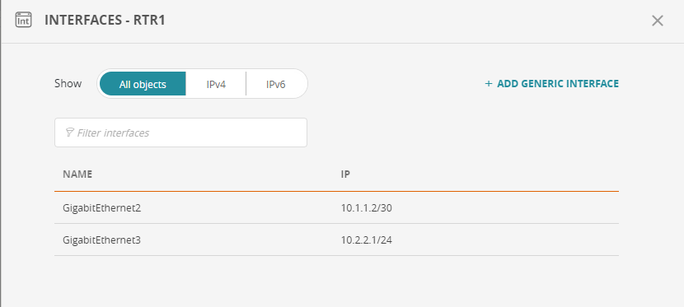Open the GigabitEthernet2 interface row
The image size is (684, 307).
(336, 207)
